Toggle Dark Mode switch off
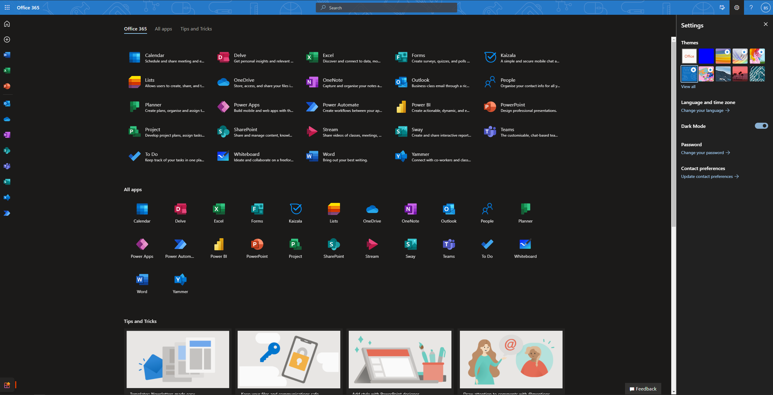 [x=761, y=126]
